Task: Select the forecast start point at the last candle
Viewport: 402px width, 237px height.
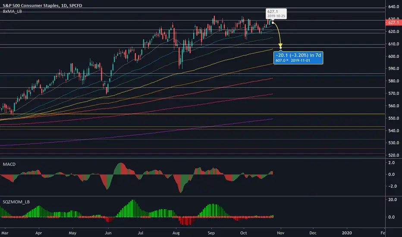Action: coord(273,23)
